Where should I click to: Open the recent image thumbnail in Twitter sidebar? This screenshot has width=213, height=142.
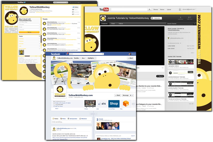coord(21,52)
